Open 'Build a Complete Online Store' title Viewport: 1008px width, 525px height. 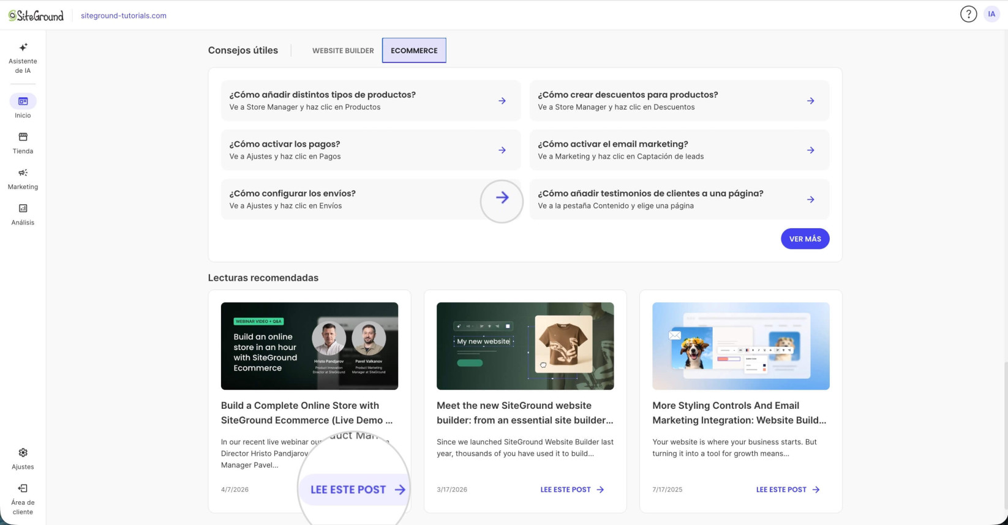tap(307, 413)
